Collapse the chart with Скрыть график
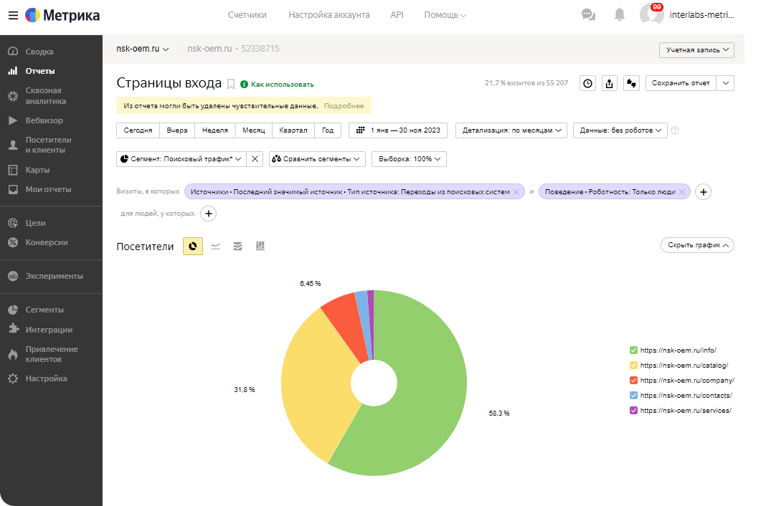This screenshot has height=506, width=761. pyautogui.click(x=697, y=245)
